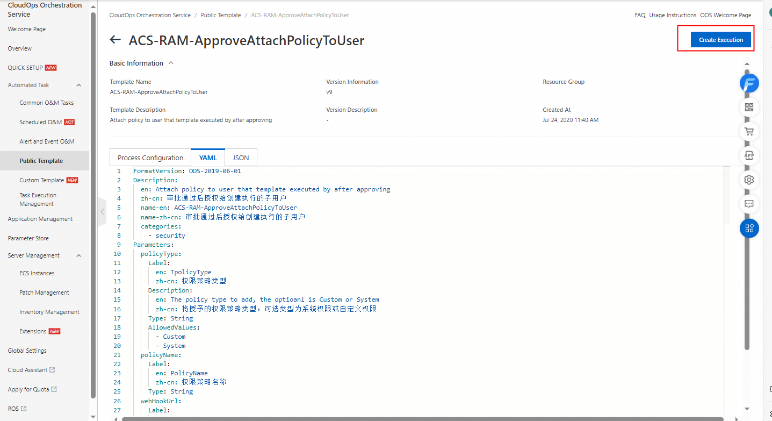772x421 pixels.
Task: Click the blue grid shortcut icon at sidebar bottom
Action: tap(749, 228)
